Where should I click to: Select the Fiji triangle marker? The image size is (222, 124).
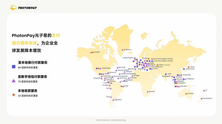[204, 90]
